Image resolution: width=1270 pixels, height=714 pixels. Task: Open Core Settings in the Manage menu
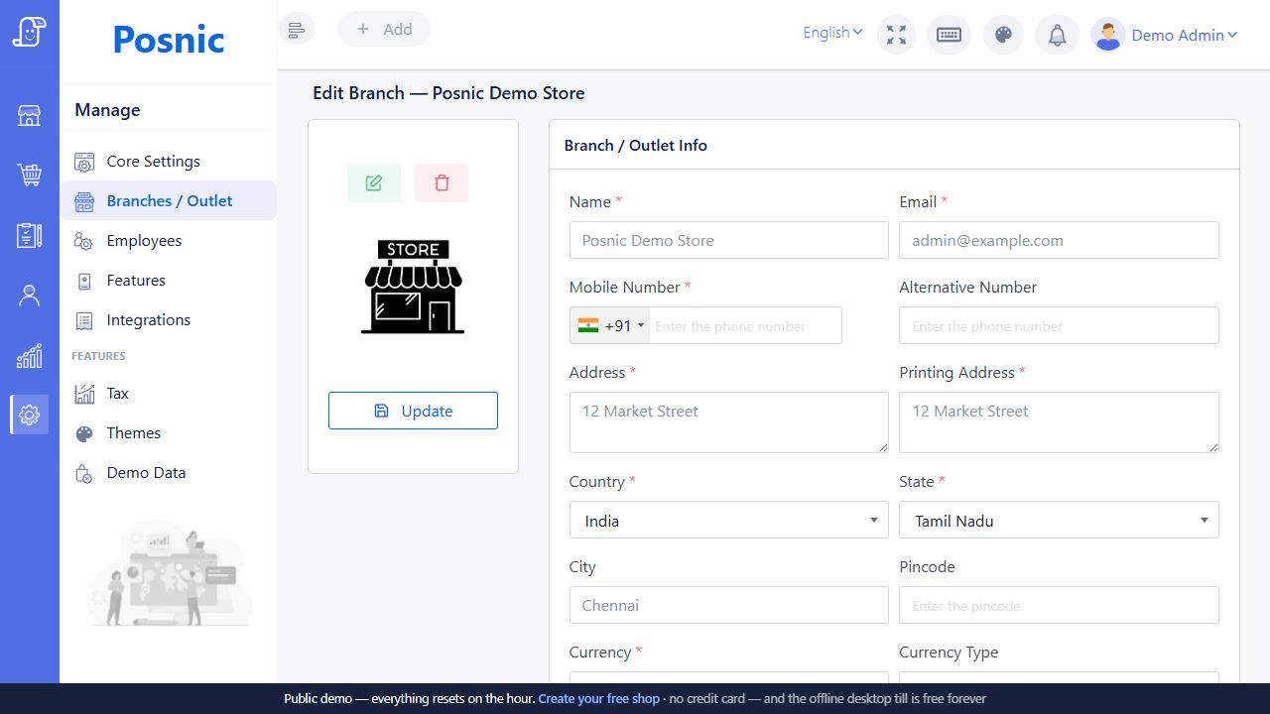point(168,162)
